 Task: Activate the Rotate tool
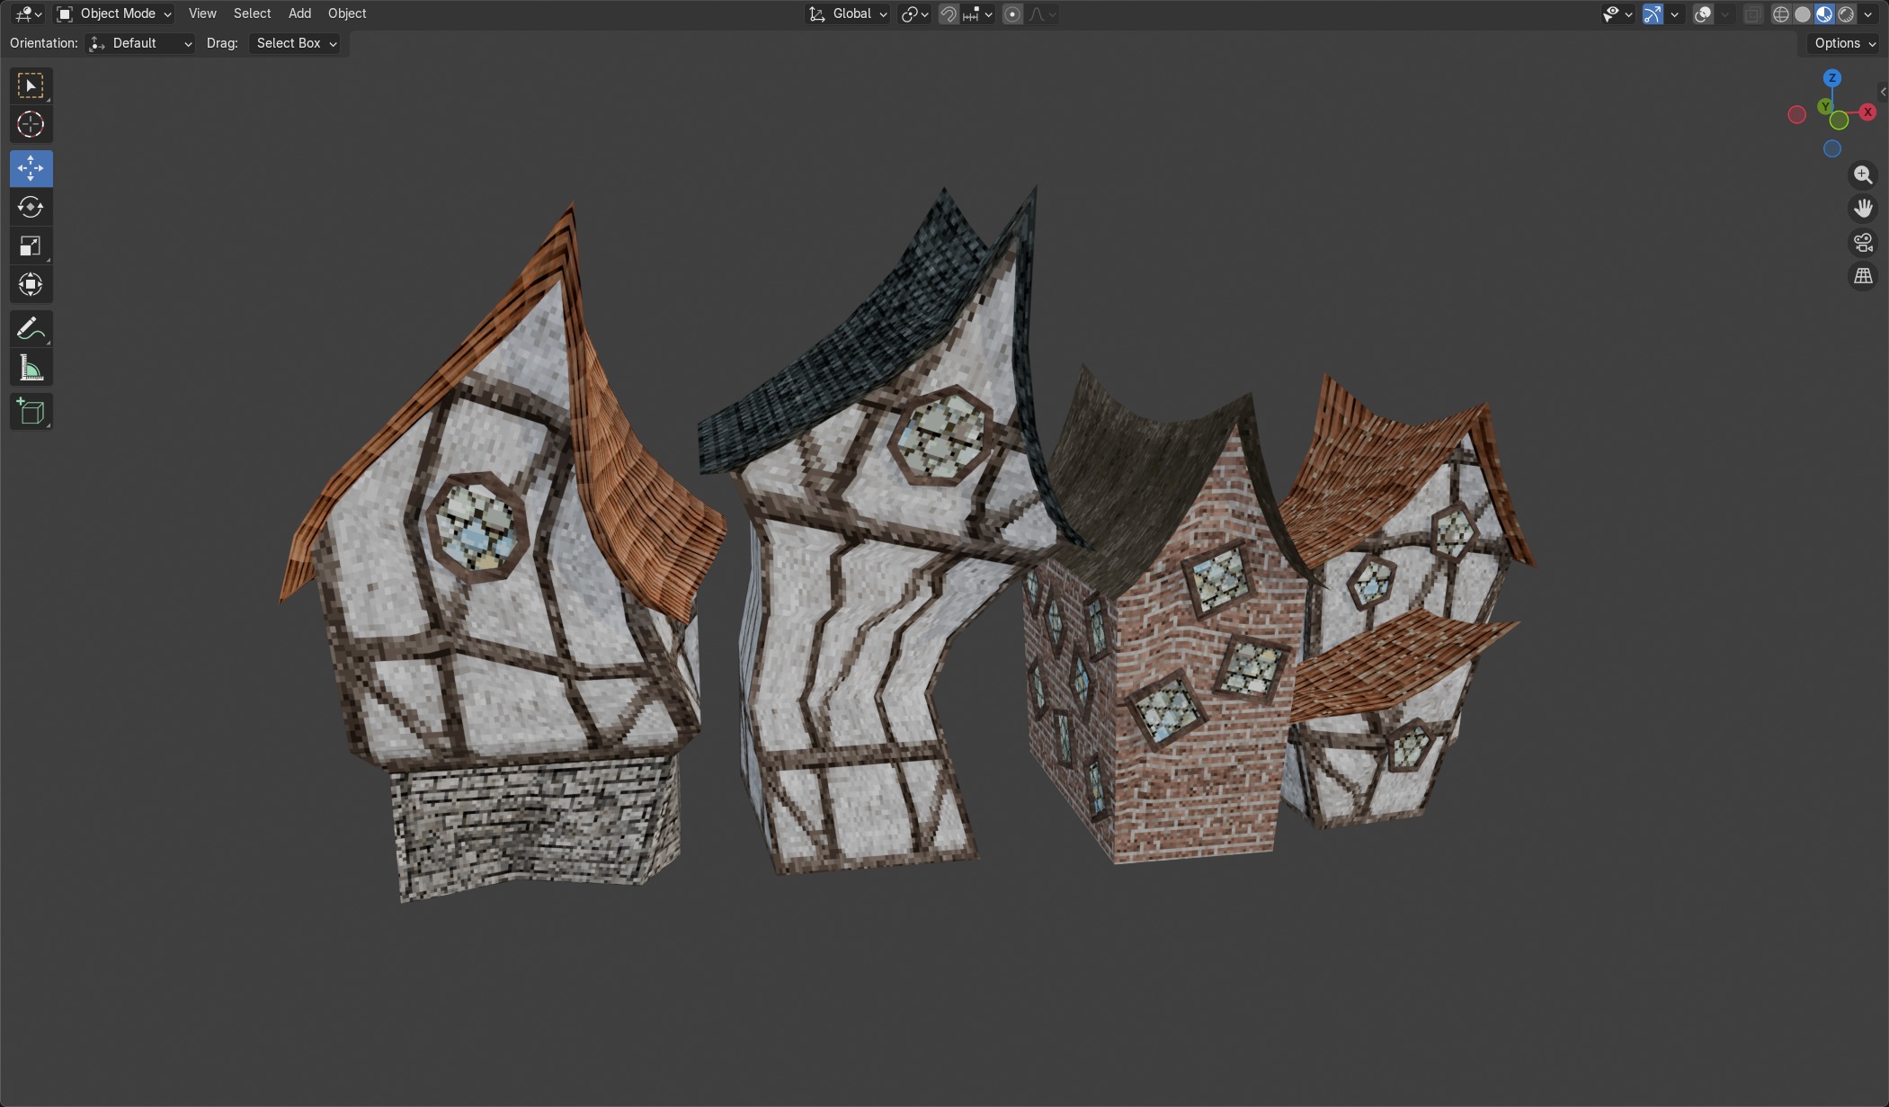tap(31, 207)
